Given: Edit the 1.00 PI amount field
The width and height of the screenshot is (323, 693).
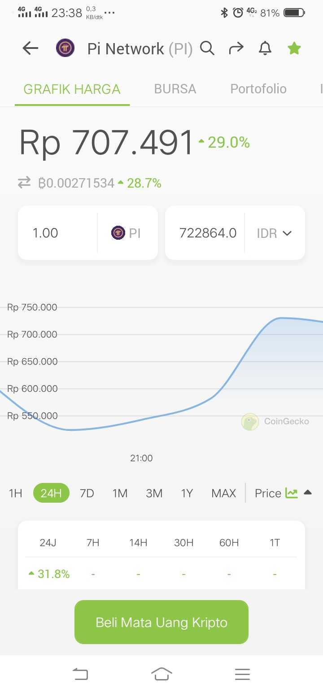Looking at the screenshot, I should coord(57,233).
